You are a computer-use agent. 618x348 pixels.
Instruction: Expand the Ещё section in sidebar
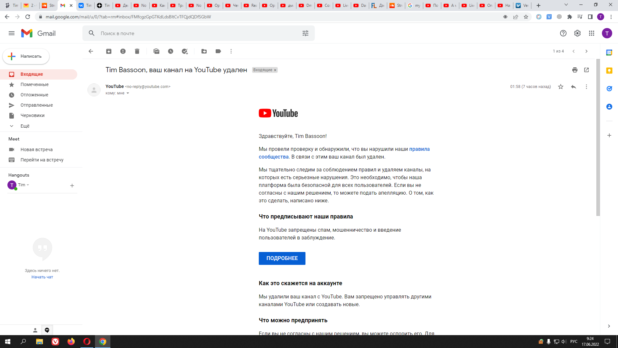pos(25,126)
